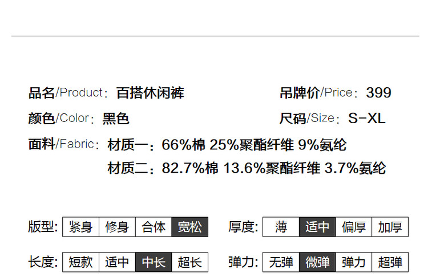This screenshot has width=428, height=277.
Task: Choose the 无弹 elasticity option
Action: (281, 262)
